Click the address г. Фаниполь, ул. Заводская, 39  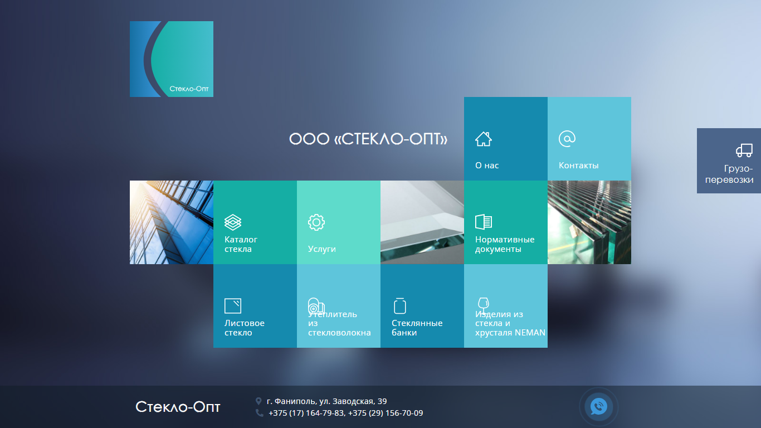(x=327, y=401)
